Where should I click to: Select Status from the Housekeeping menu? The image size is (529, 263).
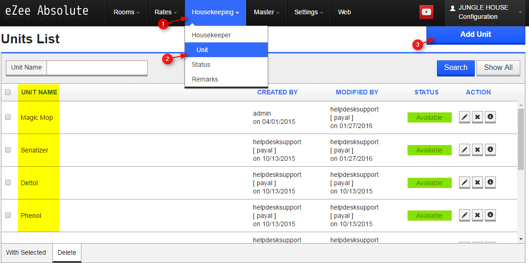click(226, 64)
